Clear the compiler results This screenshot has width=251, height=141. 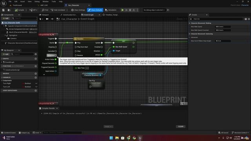181,127
